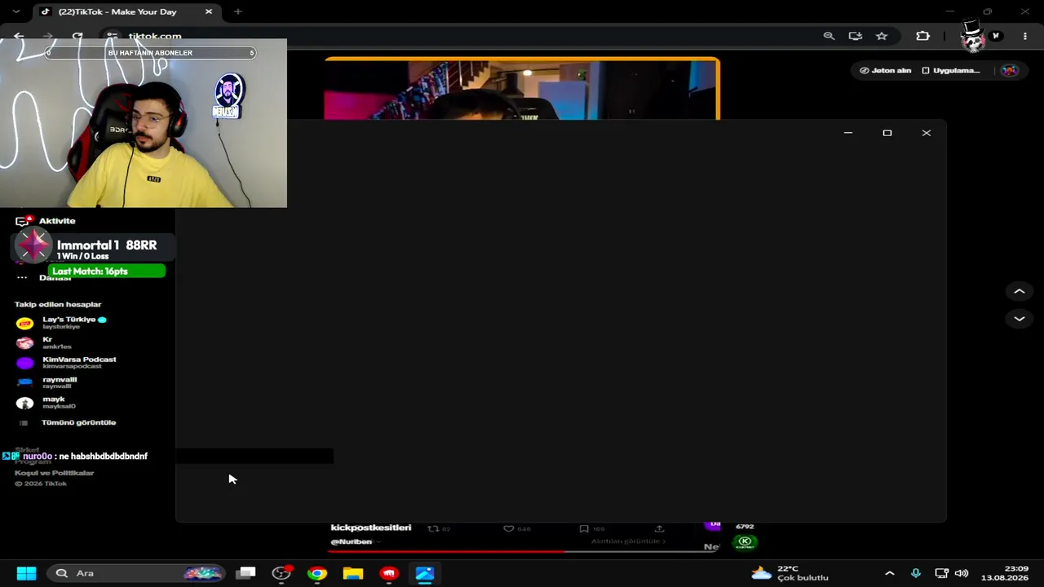
Task: Click the Immortal 1 88RR rank text
Action: (x=107, y=245)
